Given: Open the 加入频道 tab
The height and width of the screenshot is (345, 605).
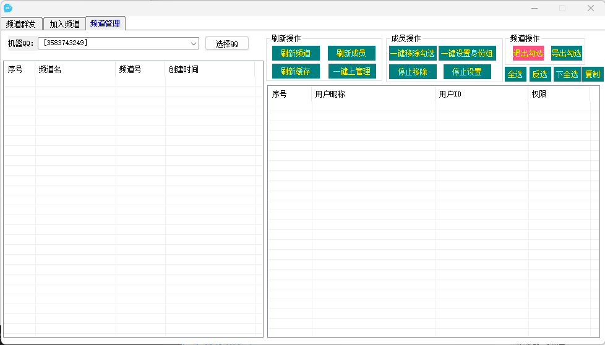Looking at the screenshot, I should tap(64, 24).
